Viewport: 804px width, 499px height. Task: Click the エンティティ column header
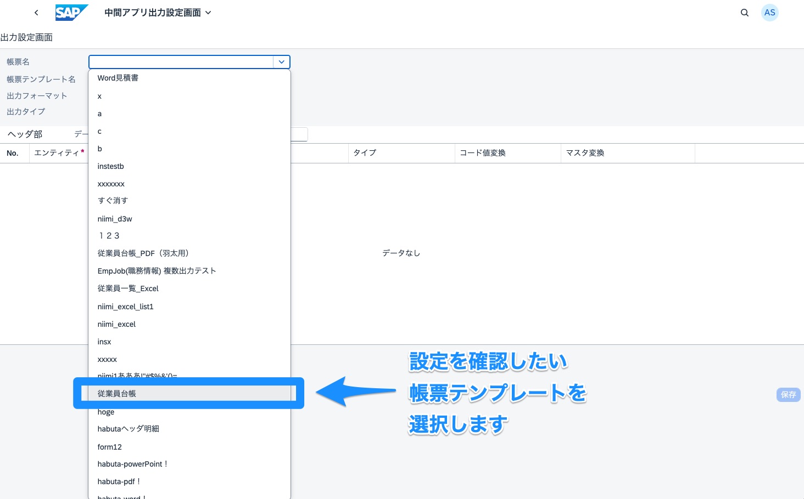[x=59, y=153]
